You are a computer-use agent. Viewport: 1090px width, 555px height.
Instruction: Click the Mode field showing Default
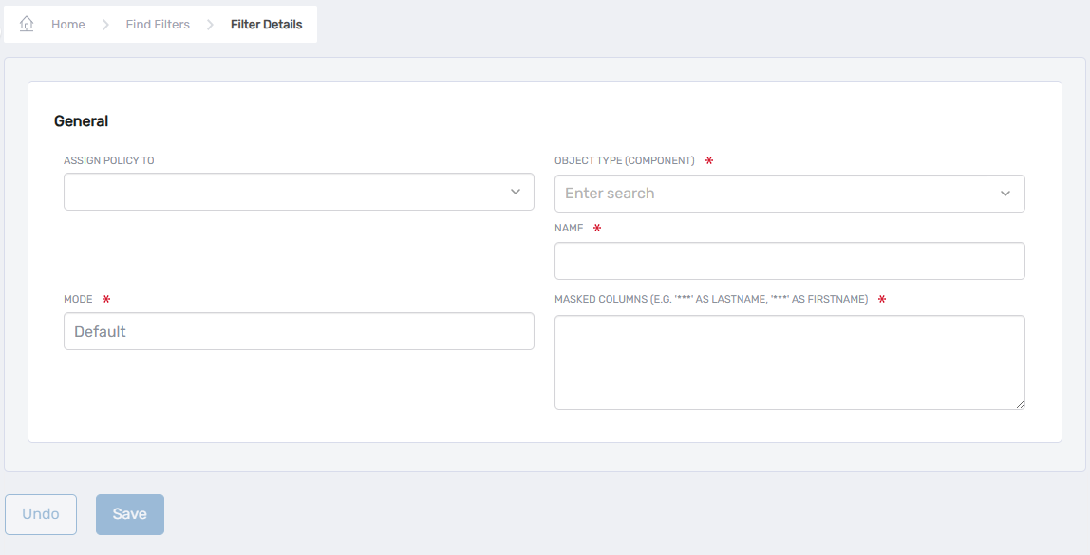(x=299, y=330)
